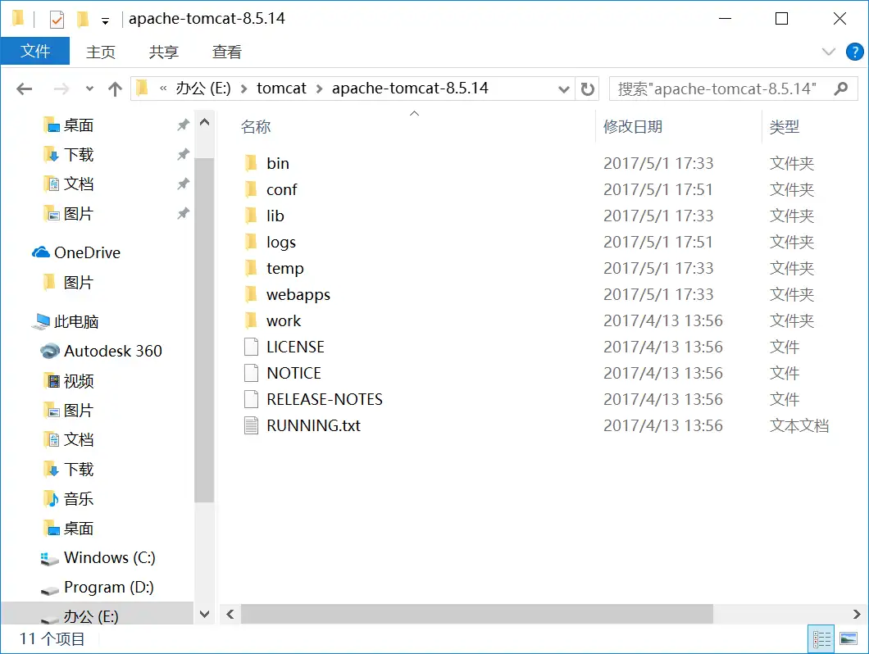The height and width of the screenshot is (654, 869).
Task: Open the address bar history dropdown
Action: (564, 89)
